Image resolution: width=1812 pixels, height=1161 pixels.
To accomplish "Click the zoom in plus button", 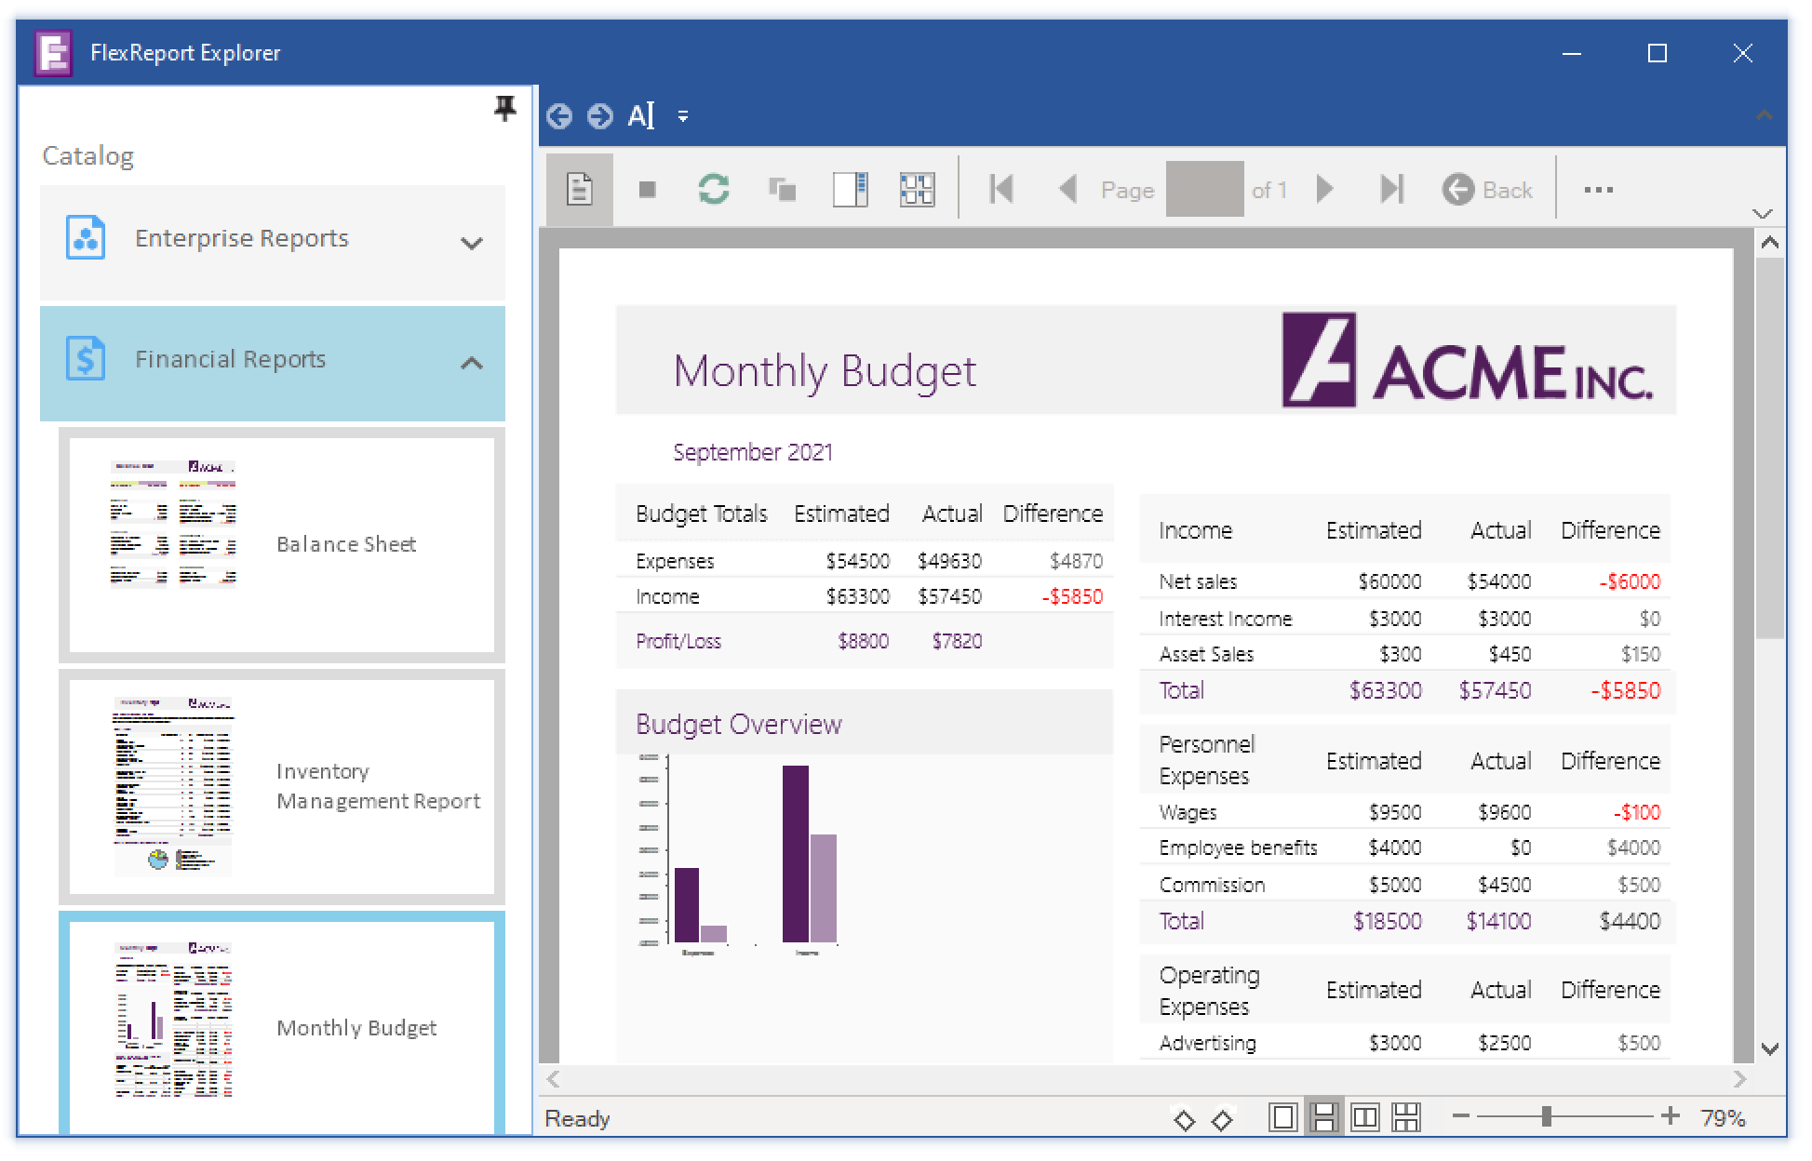I will (1671, 1116).
